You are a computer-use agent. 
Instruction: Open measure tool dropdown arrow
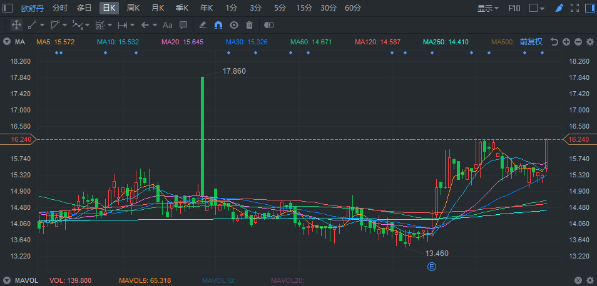pos(110,25)
